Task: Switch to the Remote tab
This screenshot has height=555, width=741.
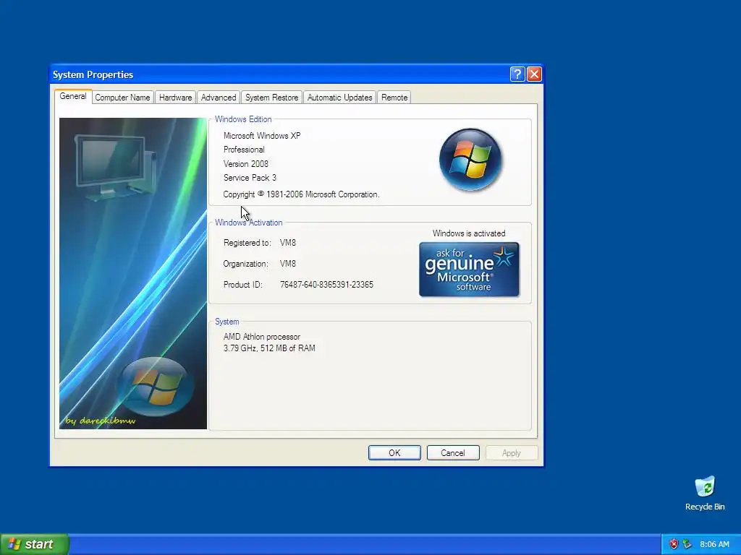Action: pyautogui.click(x=394, y=98)
